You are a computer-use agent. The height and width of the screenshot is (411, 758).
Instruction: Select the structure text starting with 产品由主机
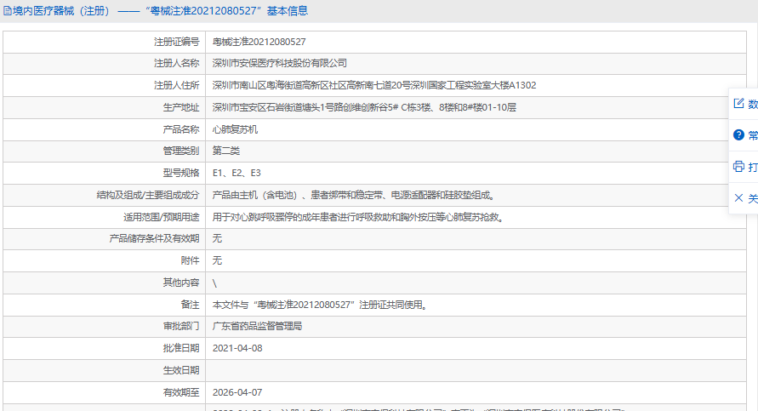point(356,196)
